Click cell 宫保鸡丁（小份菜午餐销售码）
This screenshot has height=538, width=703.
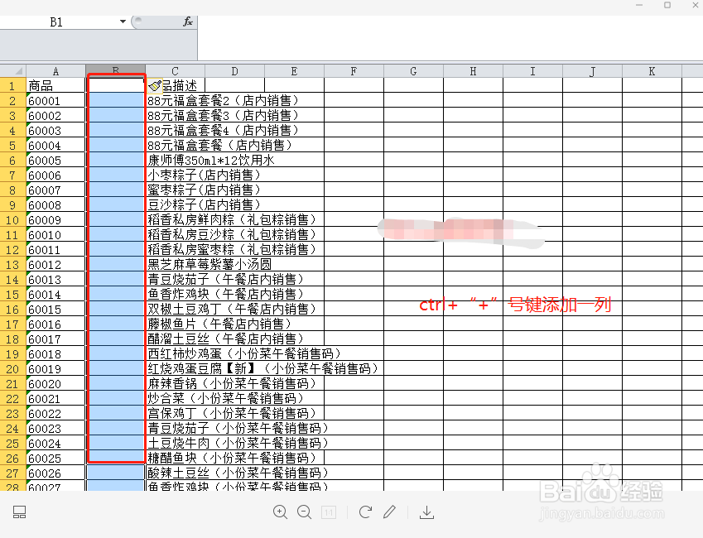tap(232, 413)
